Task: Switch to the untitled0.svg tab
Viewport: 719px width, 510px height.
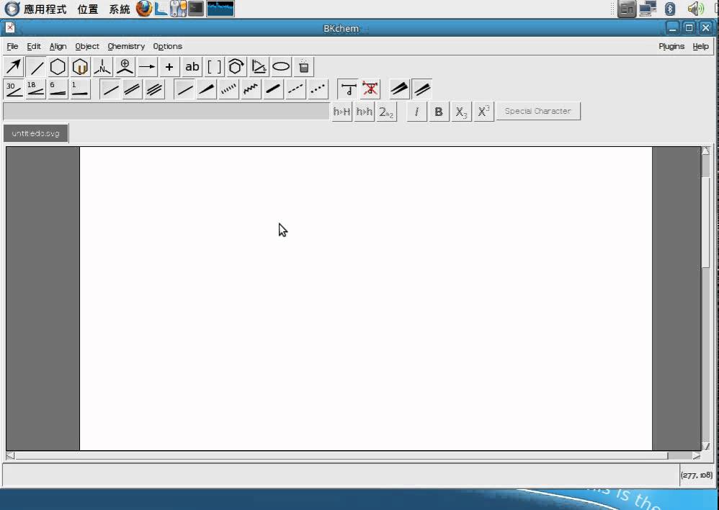Action: (x=36, y=133)
